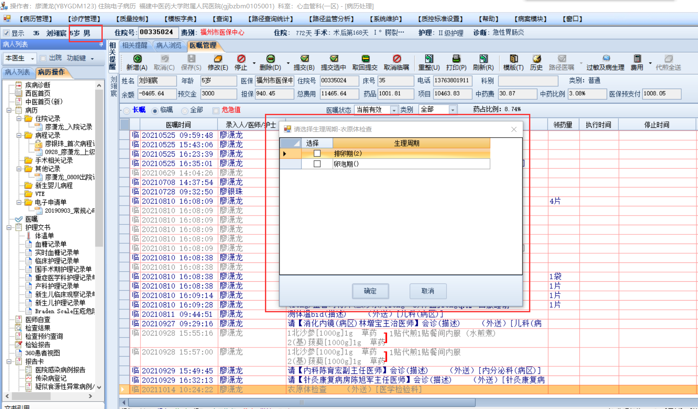The height and width of the screenshot is (409, 698).
Task: Click the 取消临嘱 cancel temporary order icon
Action: tap(397, 59)
